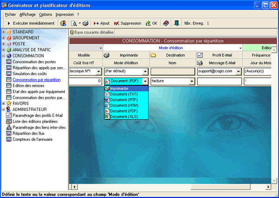The height and width of the screenshot is (198, 279).
Task: Open the Profil E-Mail dropdown arrow
Action: [239, 71]
